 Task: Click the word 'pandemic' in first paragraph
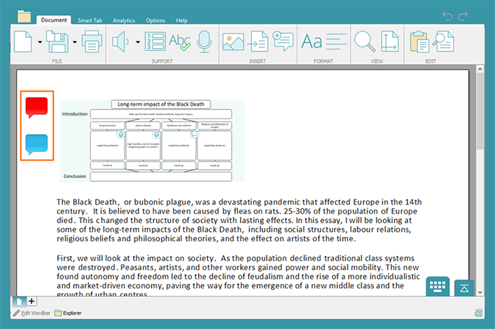(282, 202)
